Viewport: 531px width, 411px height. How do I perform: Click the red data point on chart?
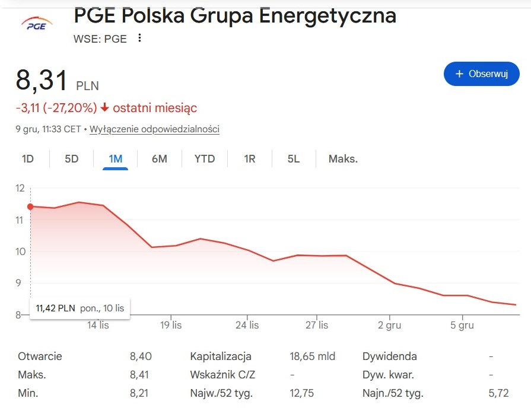coord(30,206)
